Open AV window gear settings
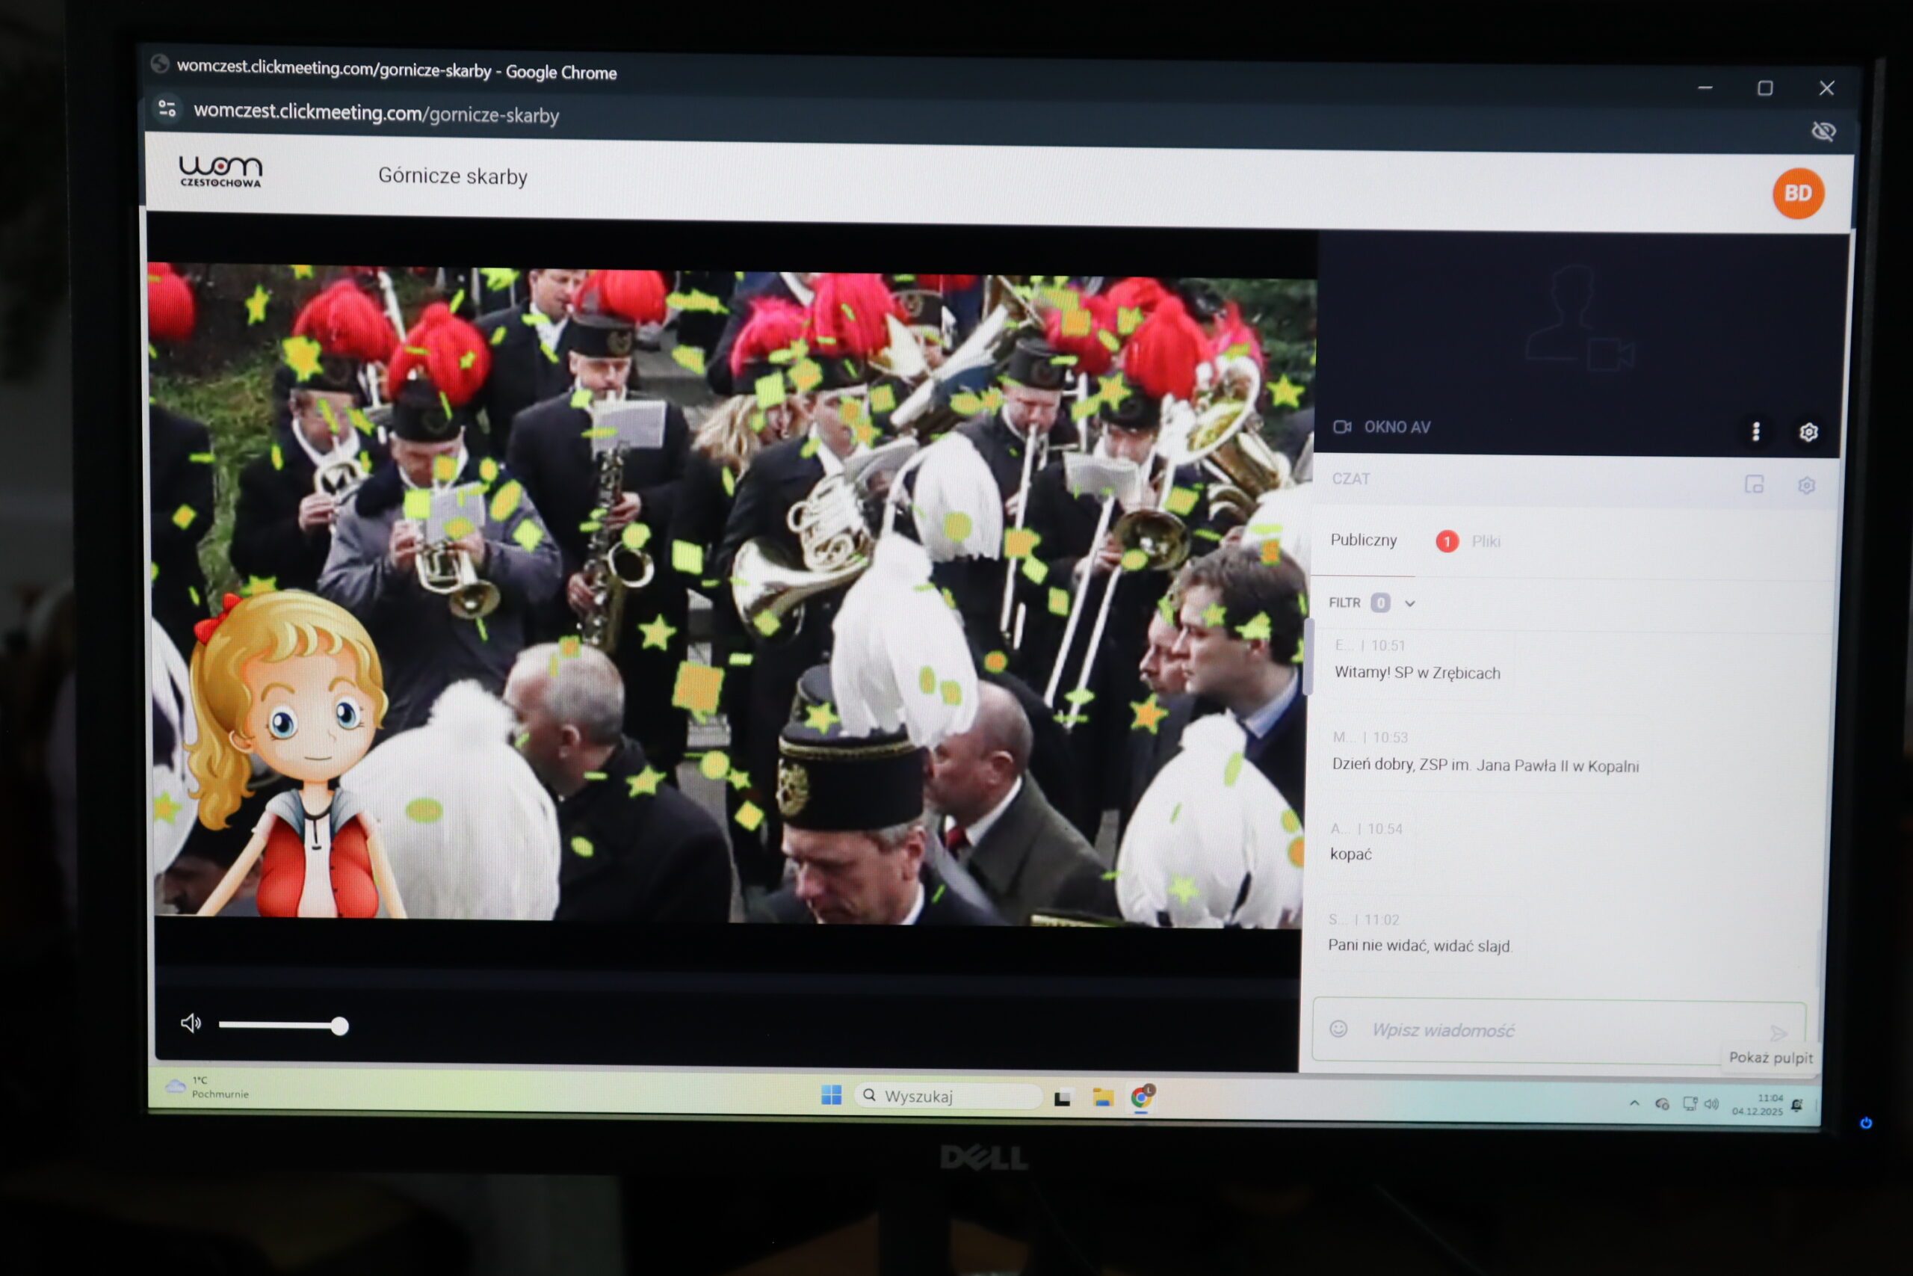The image size is (1913, 1276). 1808,432
